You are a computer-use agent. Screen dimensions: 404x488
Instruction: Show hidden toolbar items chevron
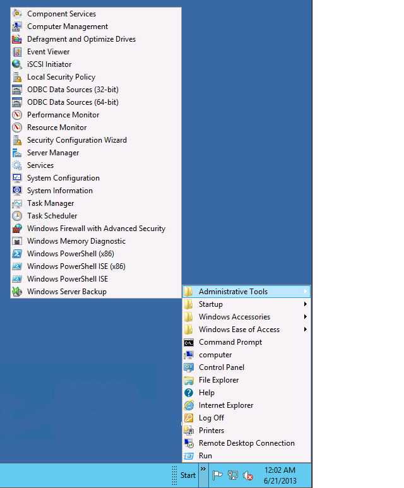pyautogui.click(x=203, y=469)
